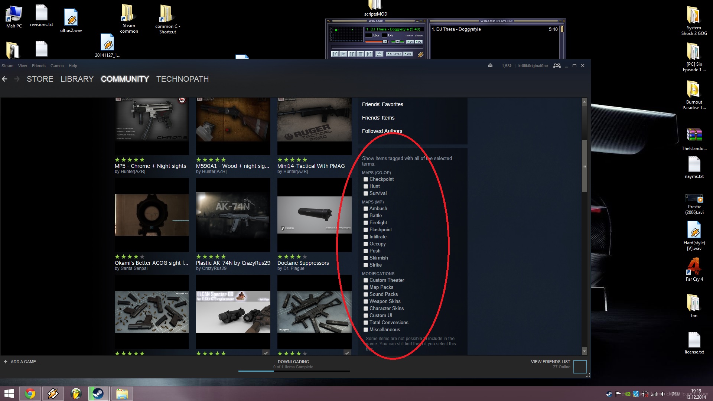Enable the Ambush tag checkbox

[x=366, y=209]
